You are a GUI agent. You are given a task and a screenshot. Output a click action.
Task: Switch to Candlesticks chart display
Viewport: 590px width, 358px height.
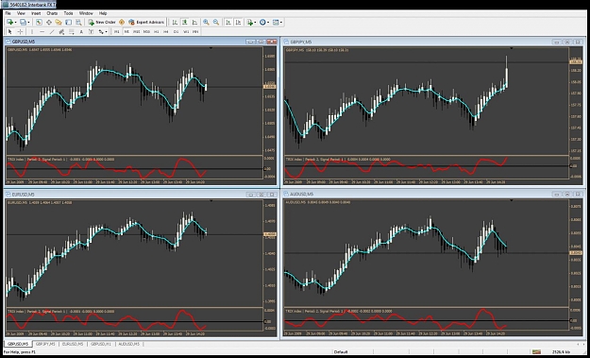pos(184,23)
